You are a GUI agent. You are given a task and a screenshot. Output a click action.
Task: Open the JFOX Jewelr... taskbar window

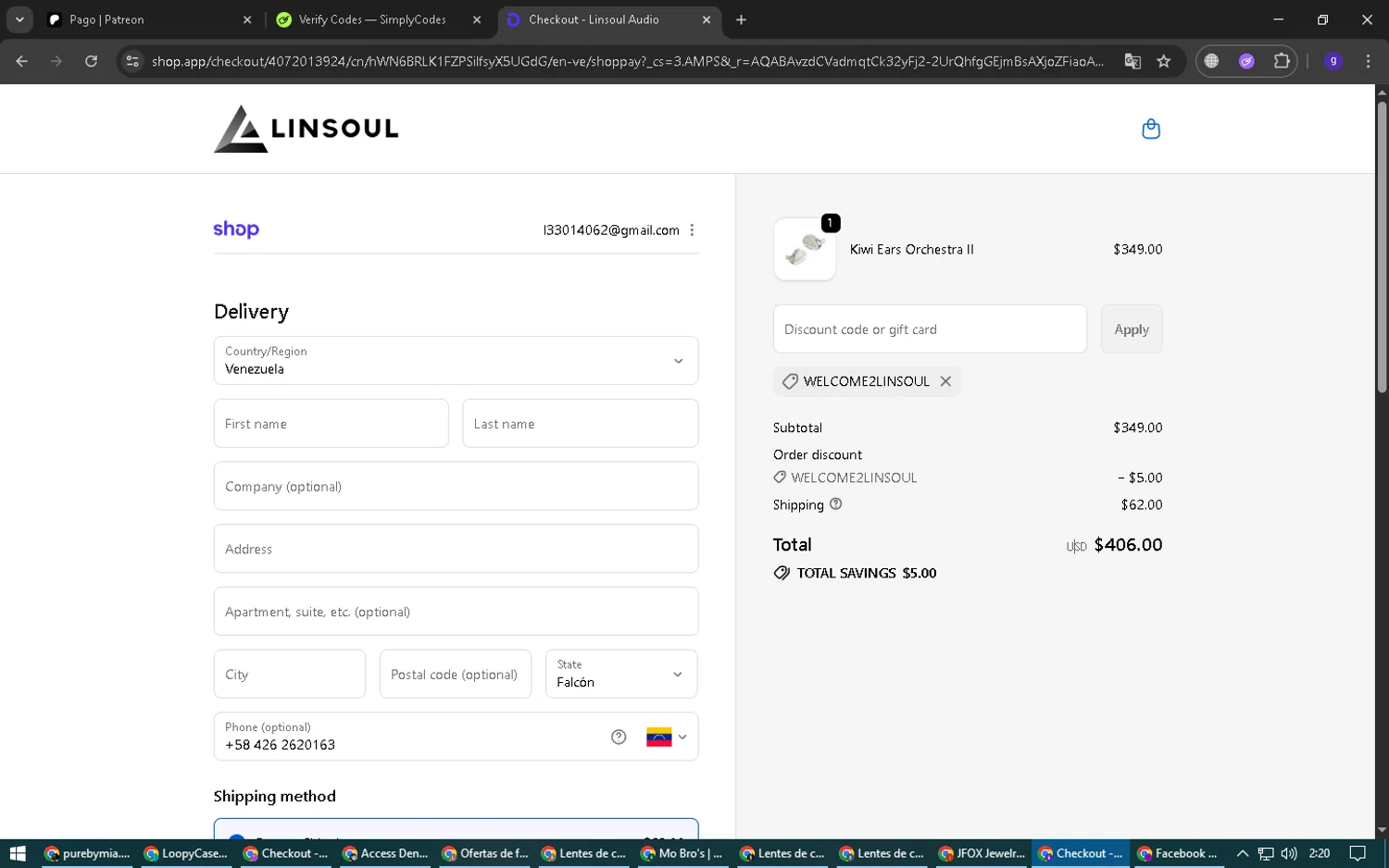tap(982, 853)
